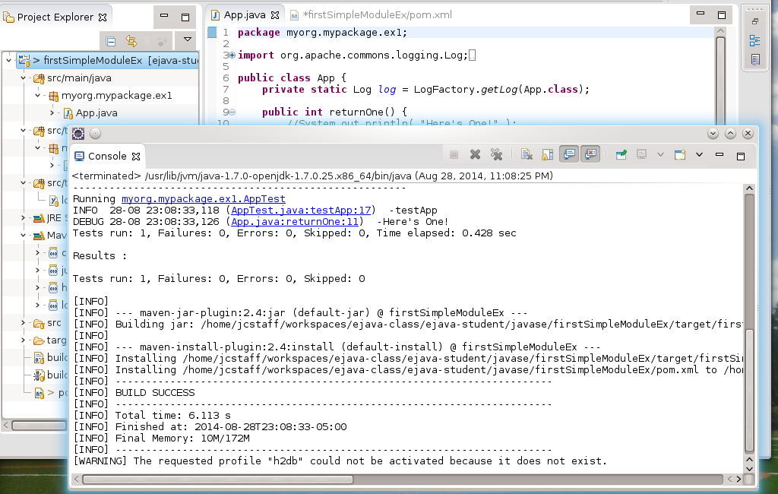The image size is (778, 494).
Task: Click console vertical scrollbar thumb
Action: point(749,391)
